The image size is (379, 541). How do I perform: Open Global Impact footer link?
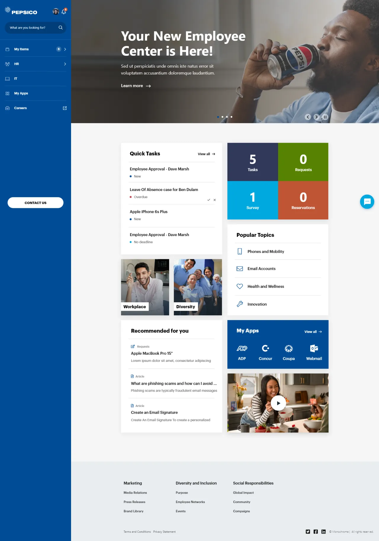click(x=243, y=493)
